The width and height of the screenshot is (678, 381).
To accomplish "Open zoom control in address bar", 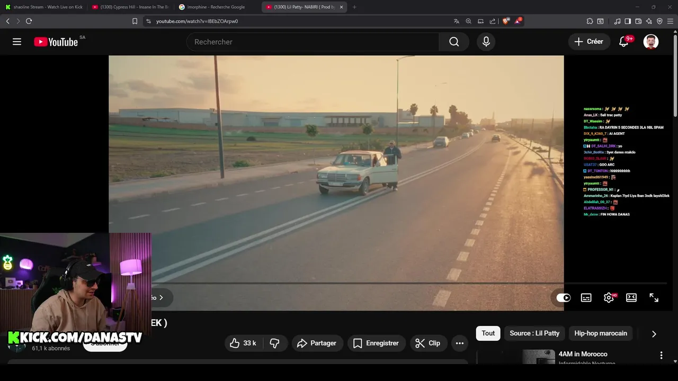I will point(468,21).
